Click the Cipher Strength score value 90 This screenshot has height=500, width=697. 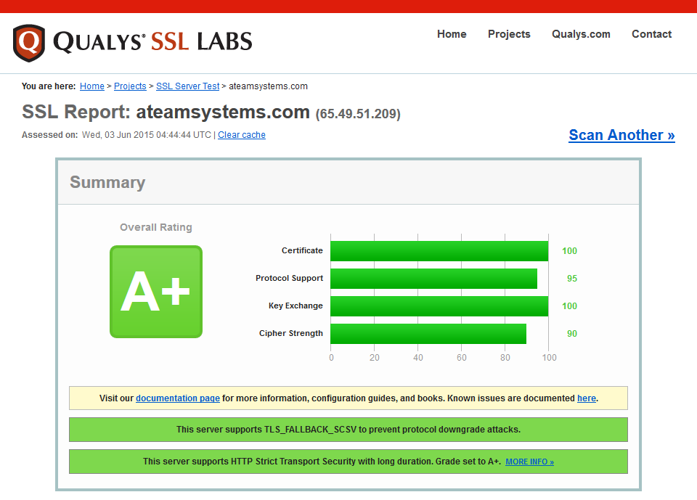(x=571, y=334)
